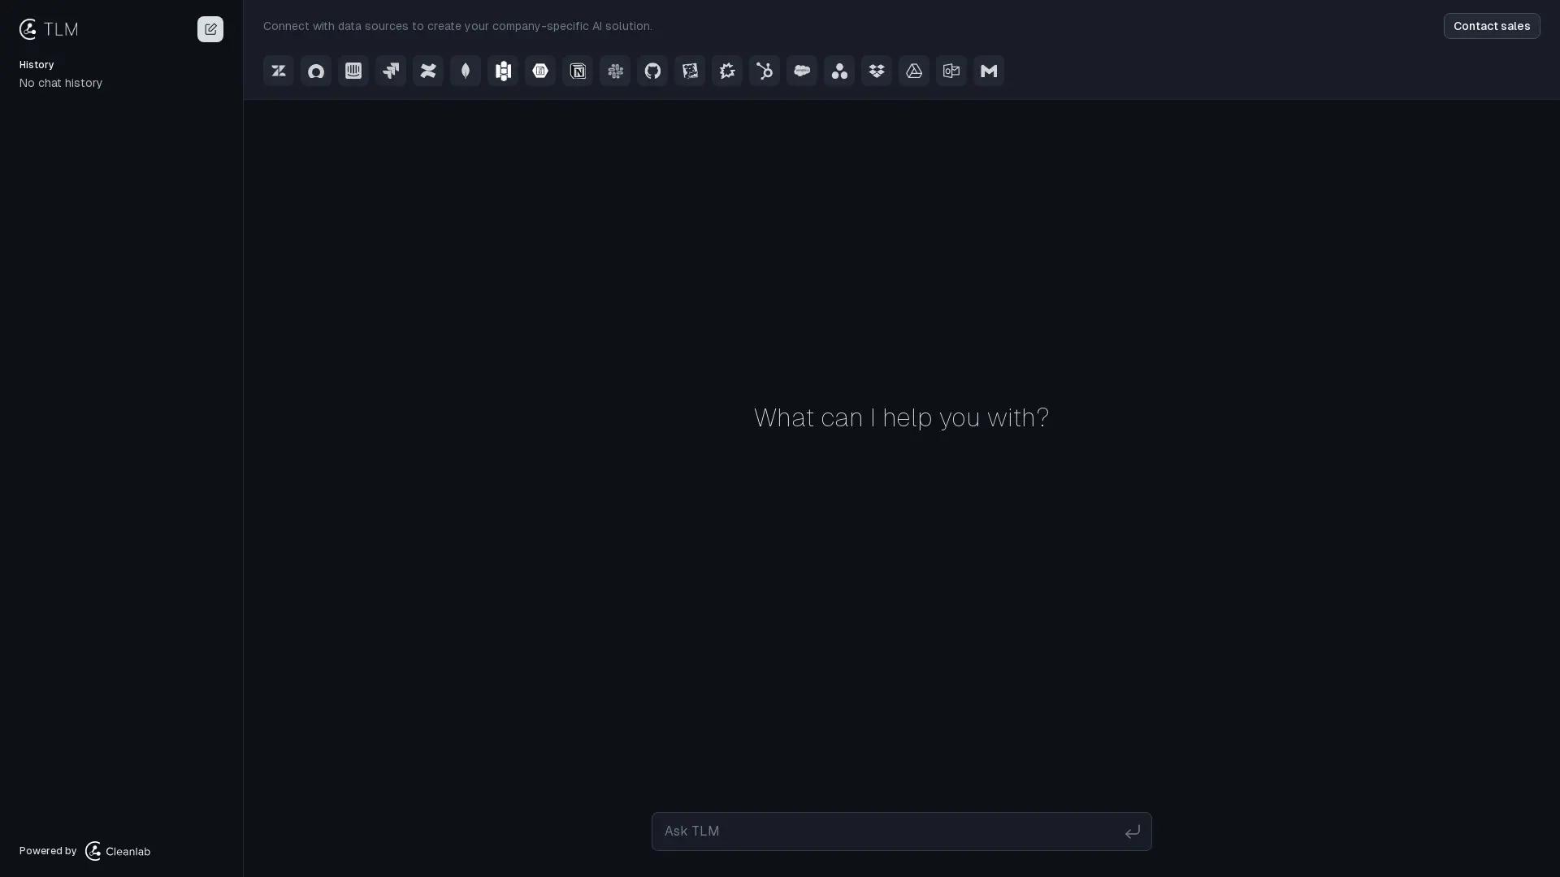
Task: Open the Contact sales page
Action: (x=1492, y=25)
